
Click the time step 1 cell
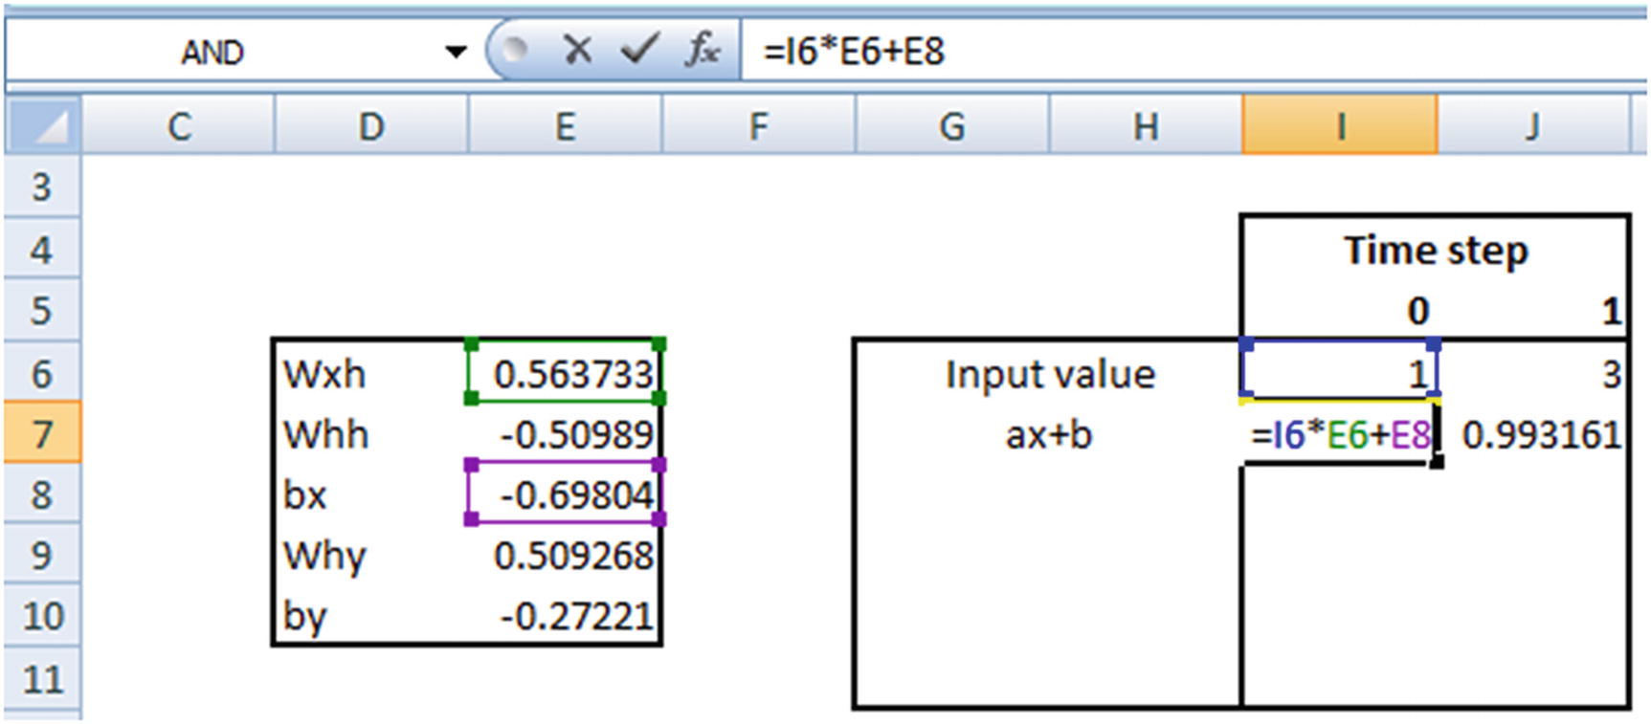point(1532,311)
